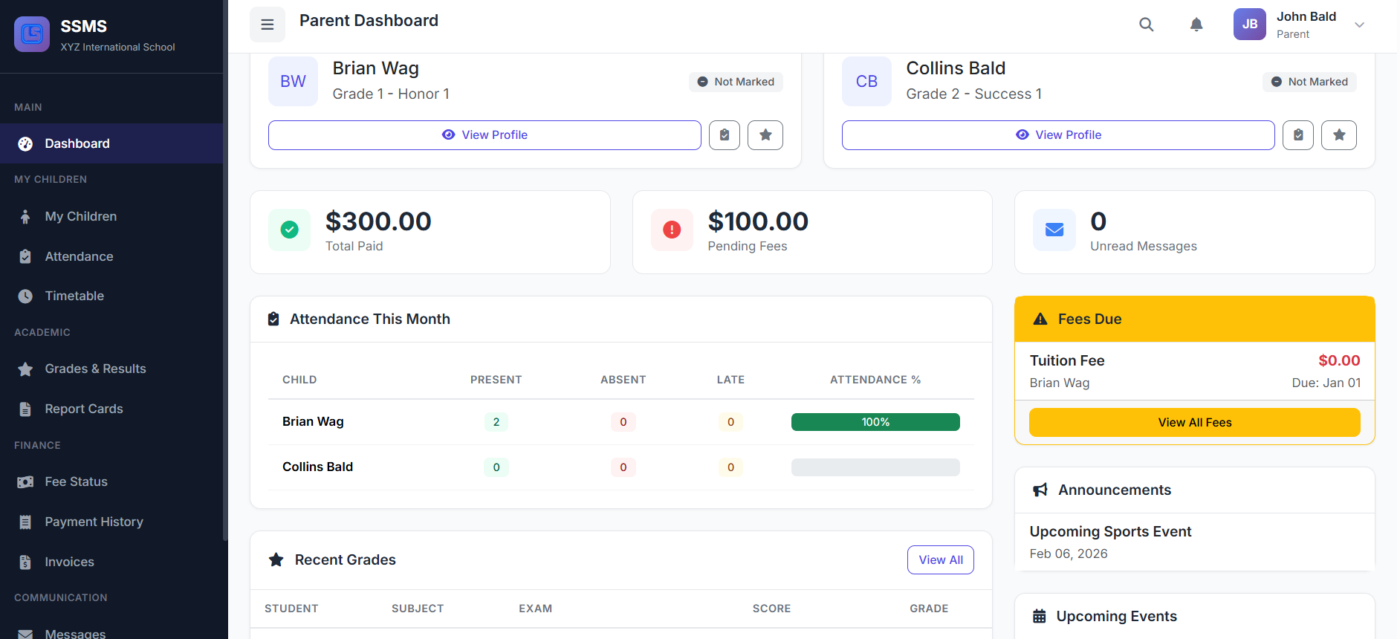The height and width of the screenshot is (639, 1400).
Task: Click Not Marked badge for Brian Wag
Action: [736, 82]
